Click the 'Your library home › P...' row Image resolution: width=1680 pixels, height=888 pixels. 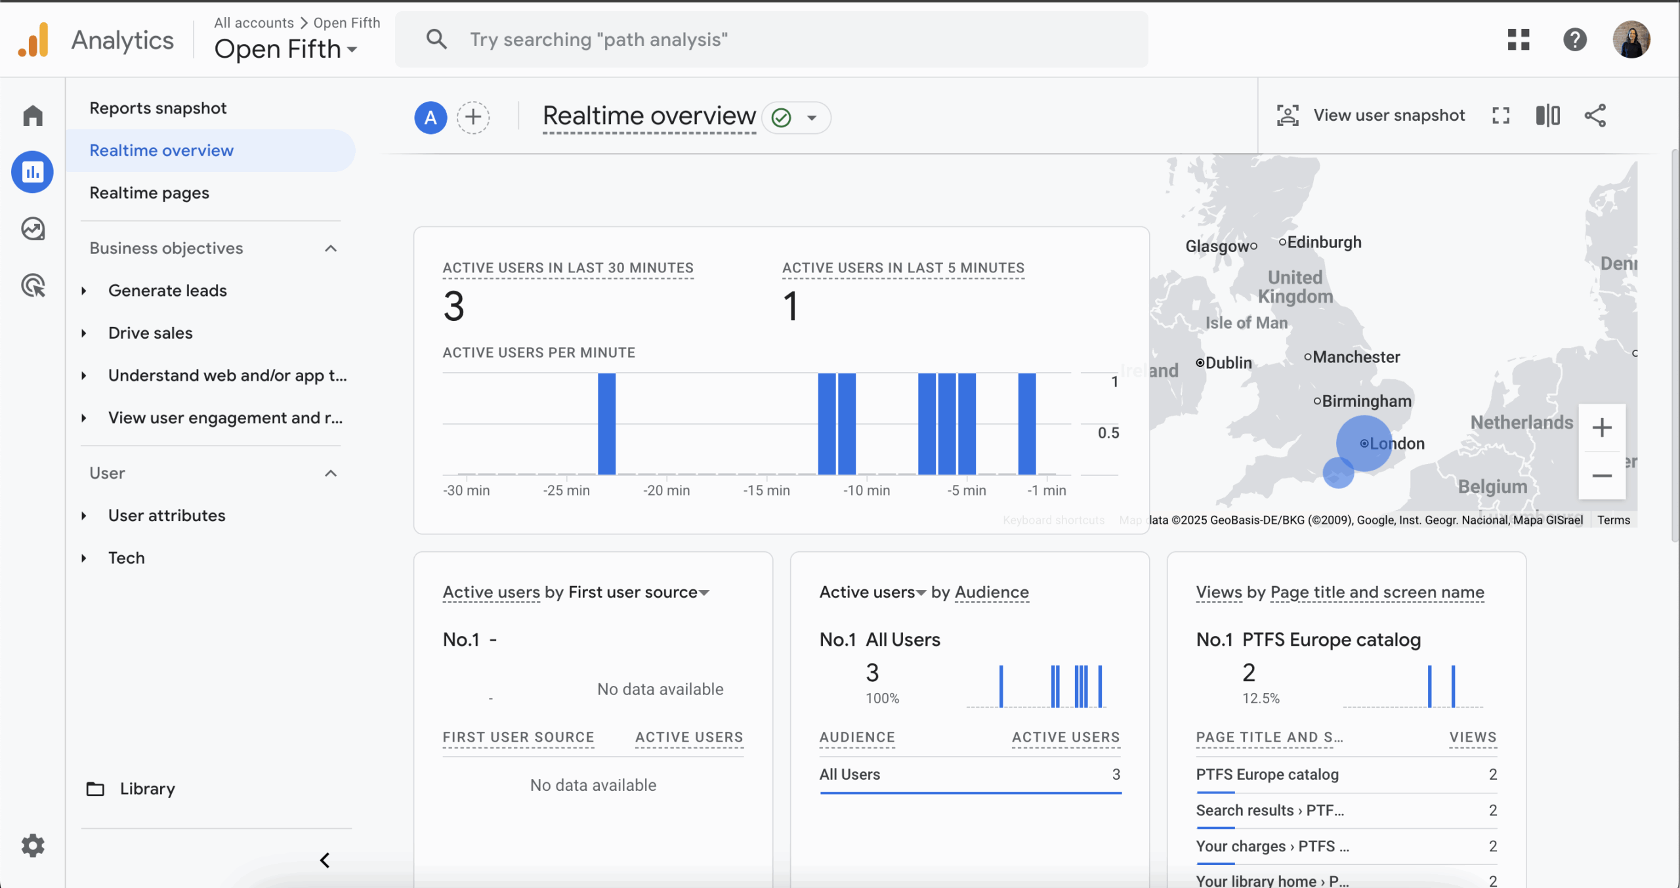(1347, 880)
